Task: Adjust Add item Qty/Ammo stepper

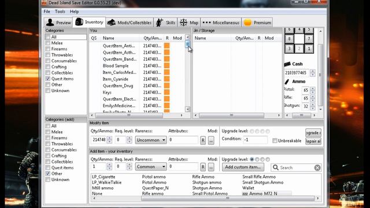Action: [109, 166]
